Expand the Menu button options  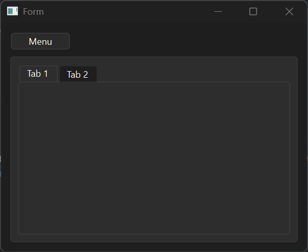pos(40,42)
